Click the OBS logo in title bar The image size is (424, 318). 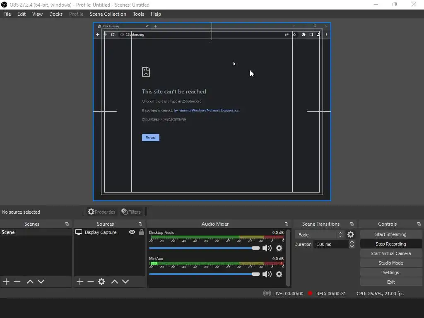click(4, 5)
